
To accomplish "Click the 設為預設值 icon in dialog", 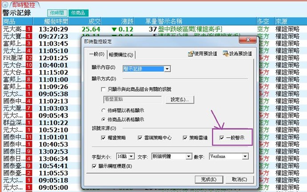I will click(226, 53).
